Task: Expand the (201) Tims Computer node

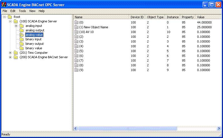Action: point(10,53)
